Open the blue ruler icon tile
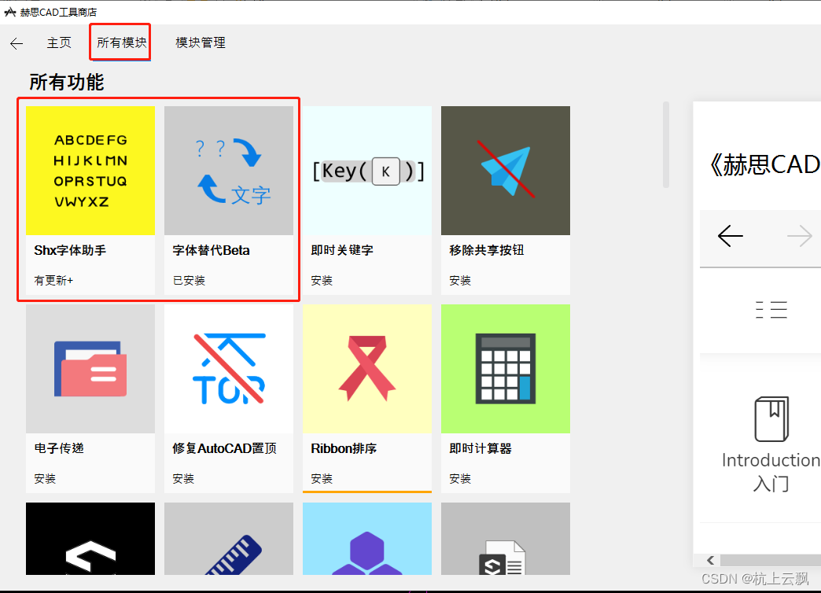 229,539
